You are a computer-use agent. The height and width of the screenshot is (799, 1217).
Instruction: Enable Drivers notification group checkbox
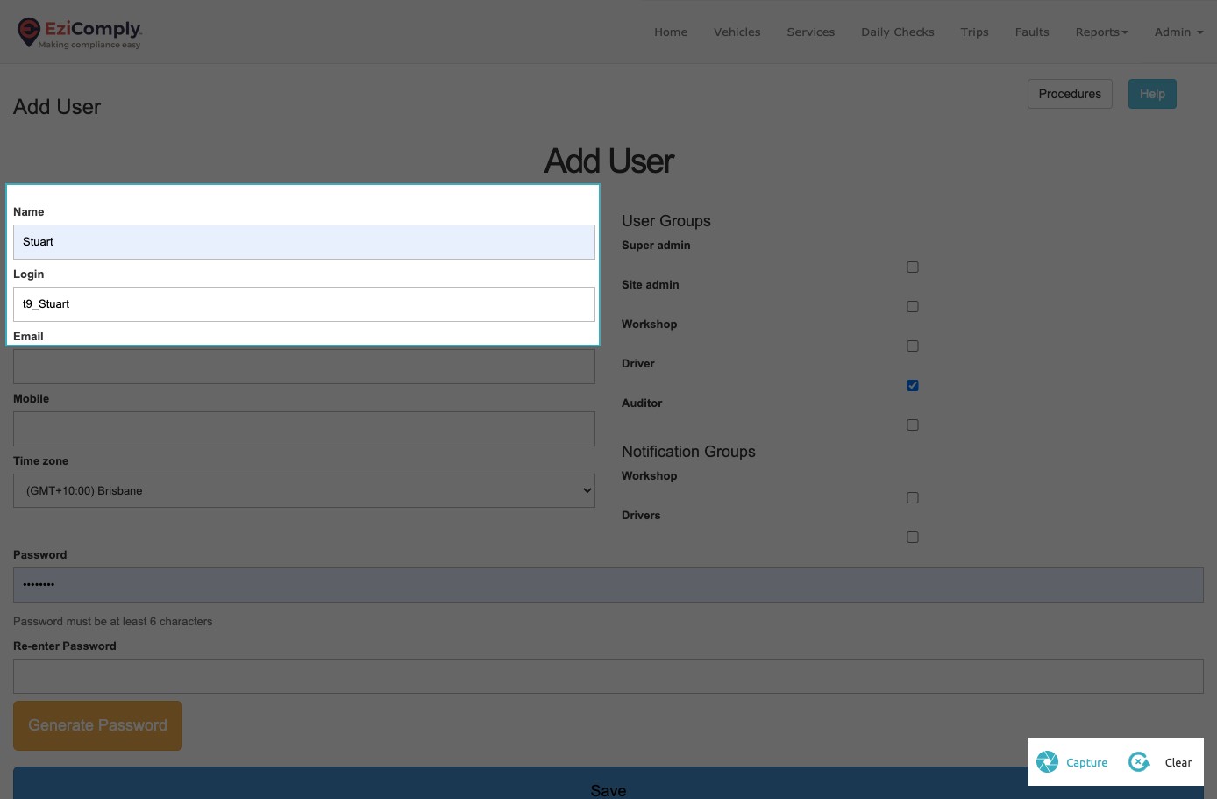coord(913,537)
